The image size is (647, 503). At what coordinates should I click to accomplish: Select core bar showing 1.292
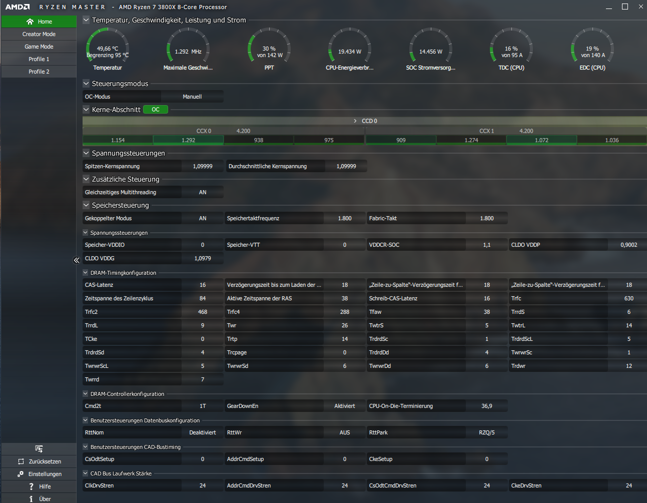point(188,140)
